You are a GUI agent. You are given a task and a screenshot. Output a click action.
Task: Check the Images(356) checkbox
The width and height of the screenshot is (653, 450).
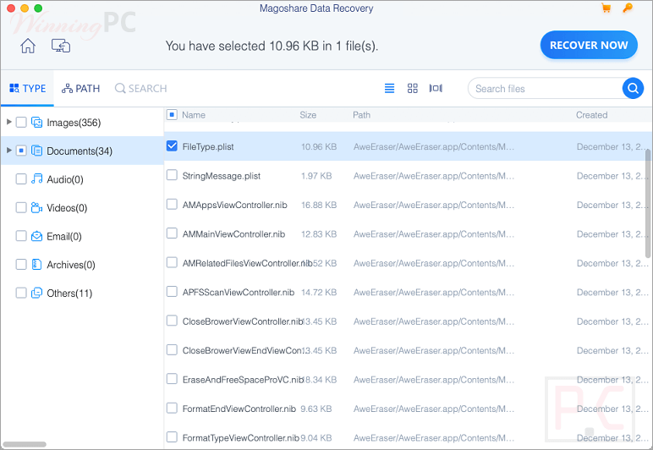[21, 123]
